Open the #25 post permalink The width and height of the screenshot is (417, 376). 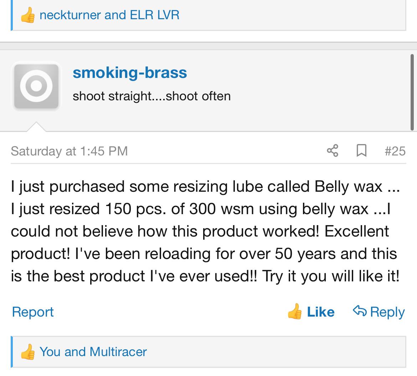[x=395, y=151]
